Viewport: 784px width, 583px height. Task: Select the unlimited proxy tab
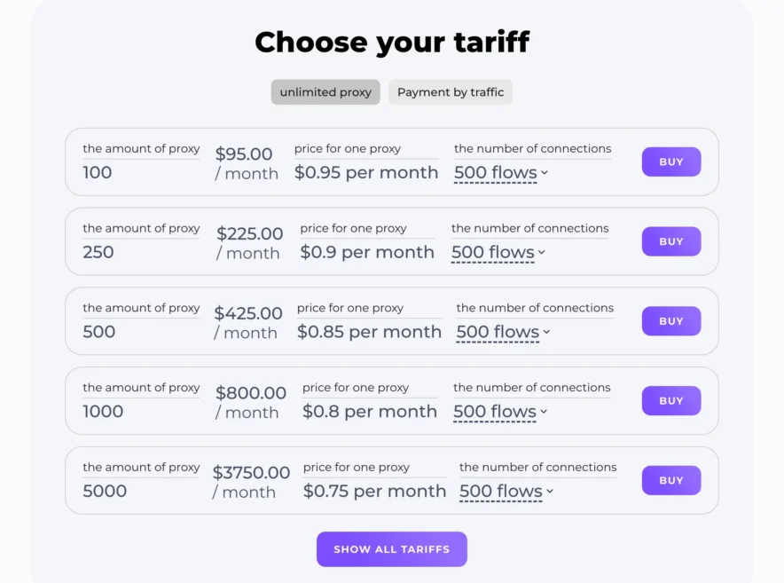(x=325, y=91)
